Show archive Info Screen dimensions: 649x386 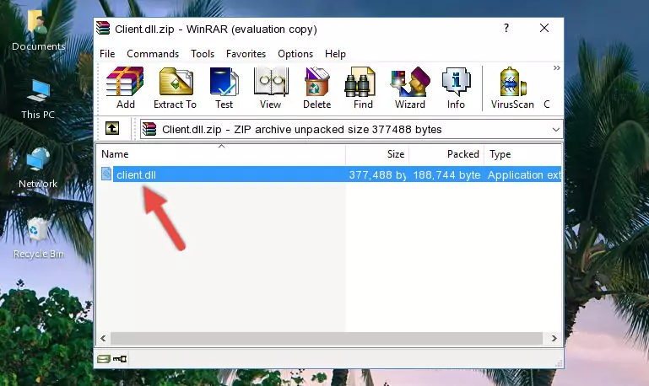[456, 88]
